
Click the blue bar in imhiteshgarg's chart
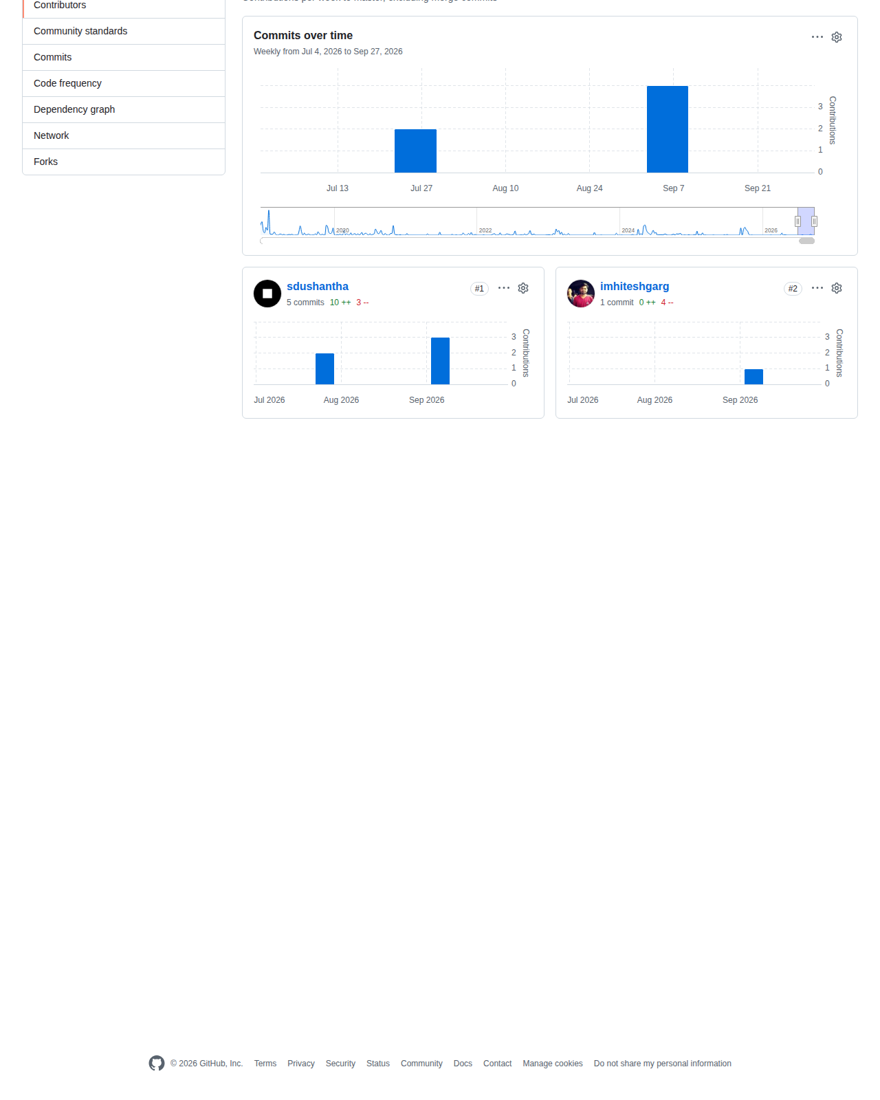coord(753,377)
